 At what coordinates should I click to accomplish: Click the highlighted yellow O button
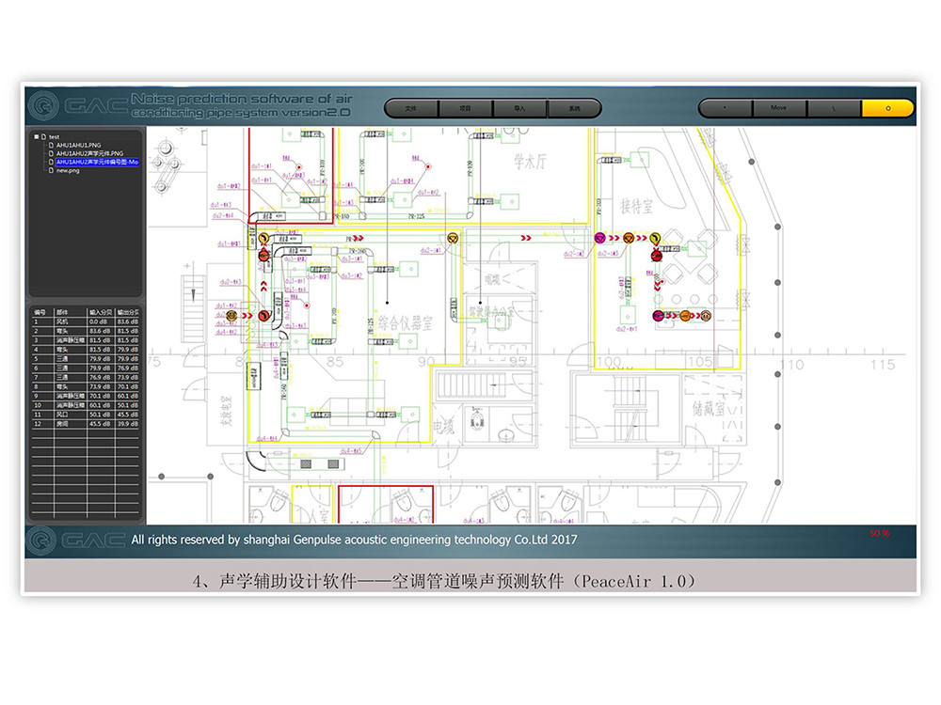click(887, 108)
